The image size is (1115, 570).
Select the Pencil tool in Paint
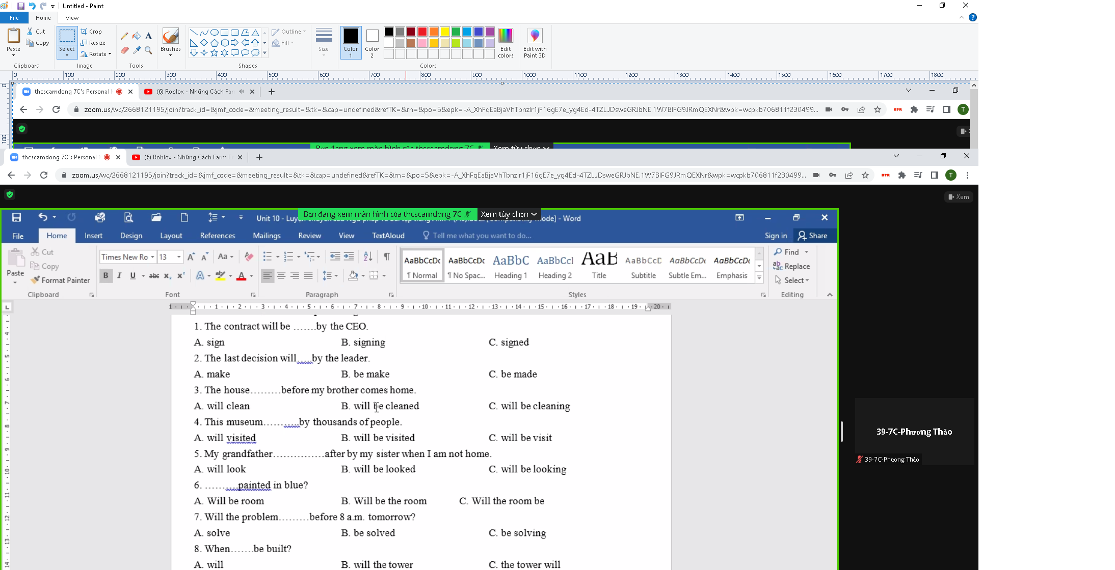pyautogui.click(x=124, y=36)
